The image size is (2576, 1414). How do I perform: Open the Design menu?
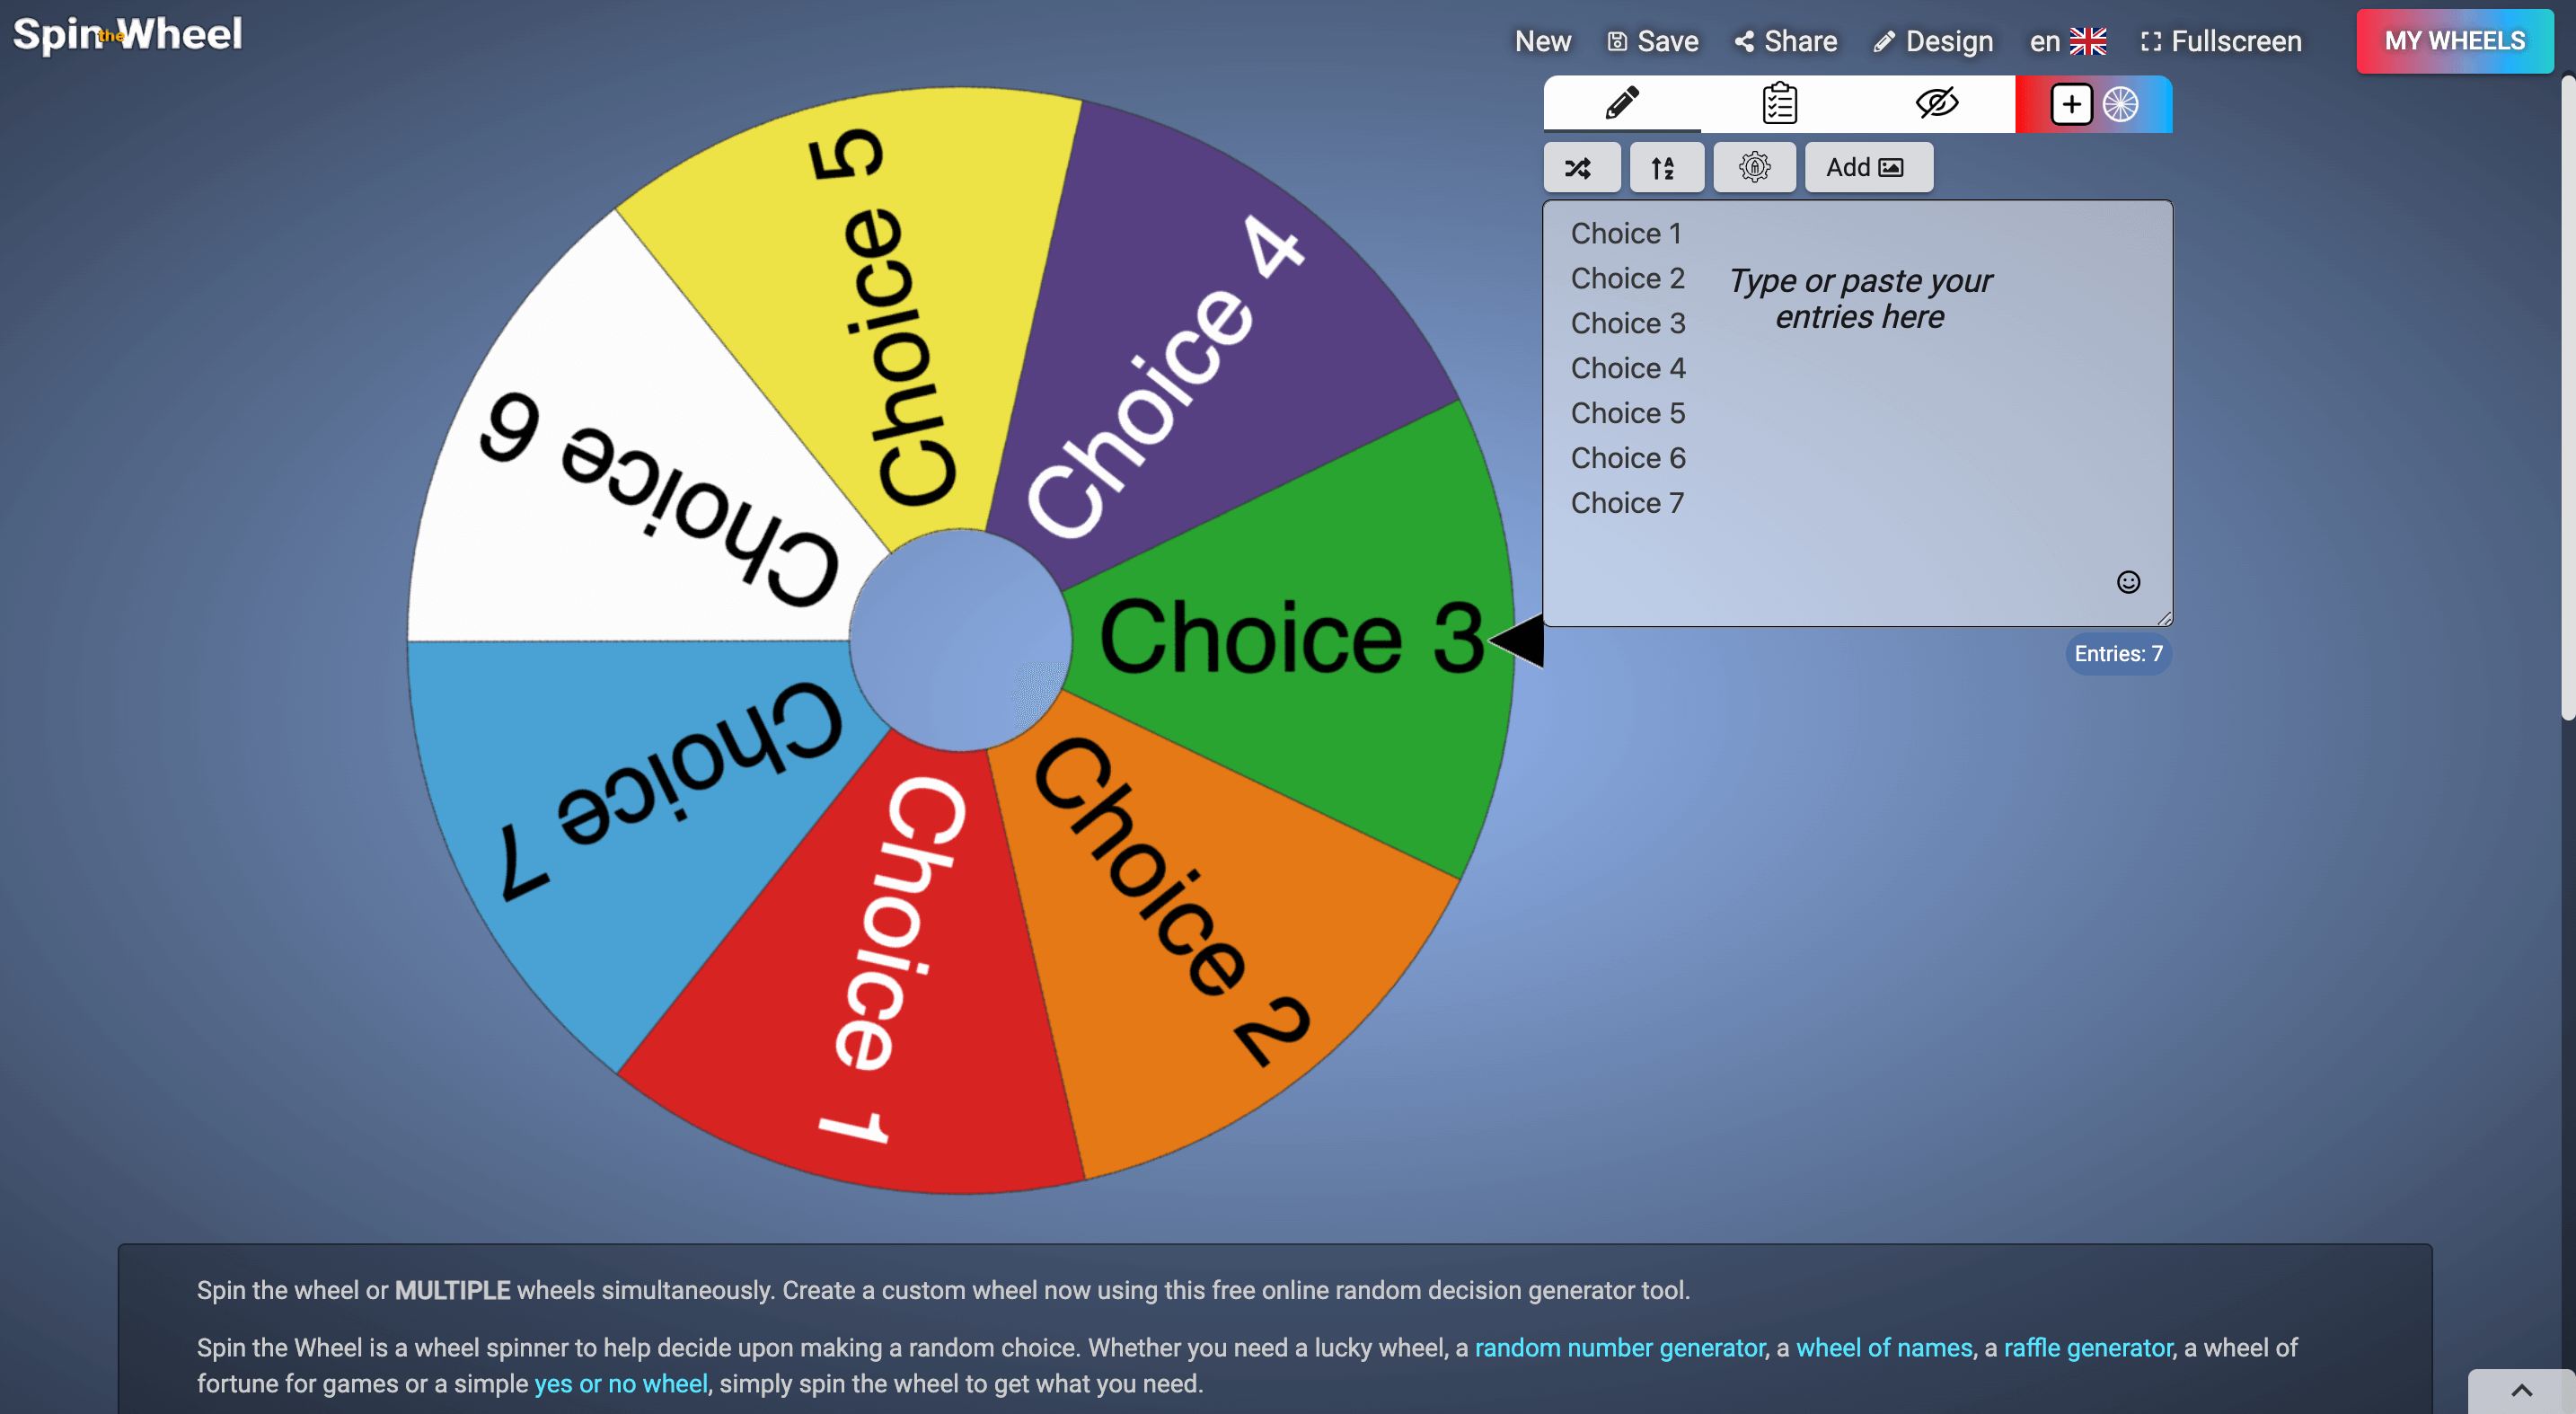(1932, 41)
